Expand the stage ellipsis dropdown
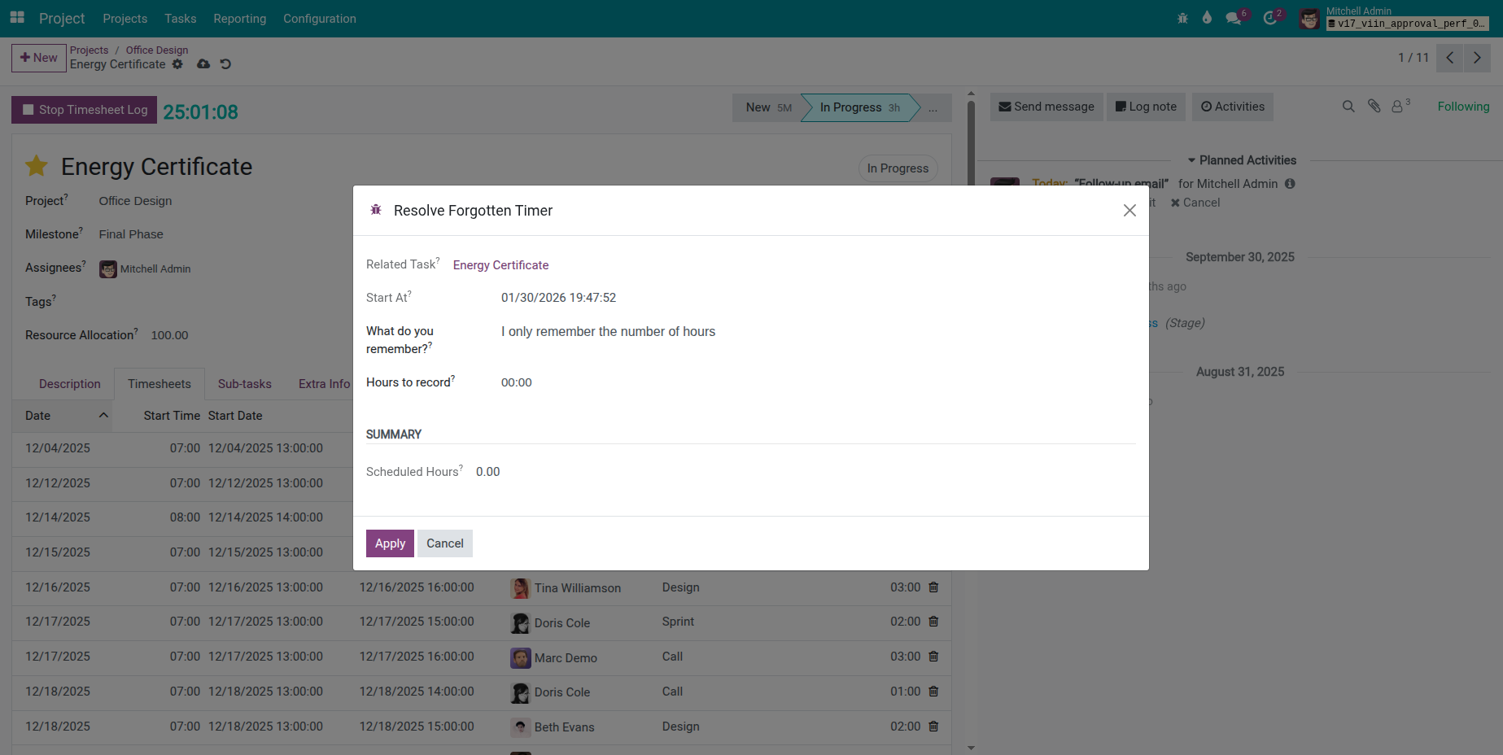1503x755 pixels. point(933,108)
